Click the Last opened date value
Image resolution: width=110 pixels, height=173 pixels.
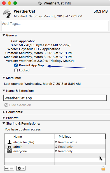52,84
